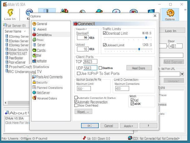Click the Advanced Options icon
This screenshot has height=143, width=190.
click(34, 98)
